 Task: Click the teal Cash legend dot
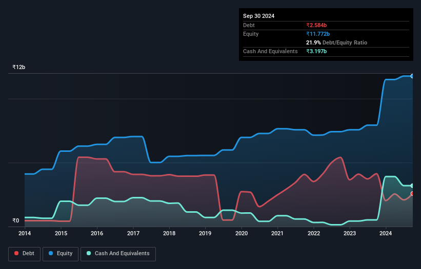[x=89, y=253]
